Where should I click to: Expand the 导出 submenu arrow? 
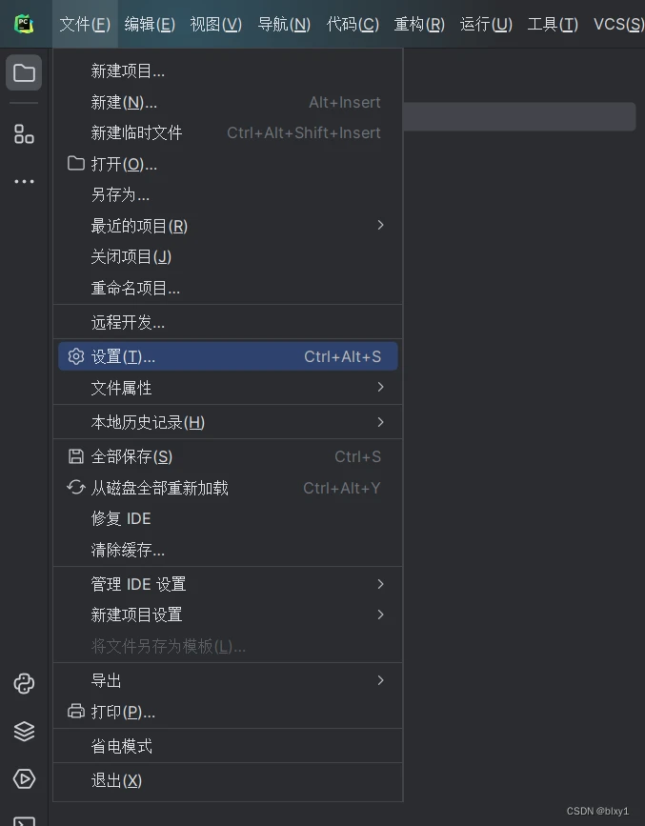click(x=380, y=680)
